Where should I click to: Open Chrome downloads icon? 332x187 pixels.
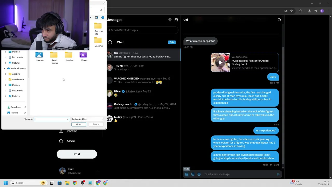(x=309, y=11)
